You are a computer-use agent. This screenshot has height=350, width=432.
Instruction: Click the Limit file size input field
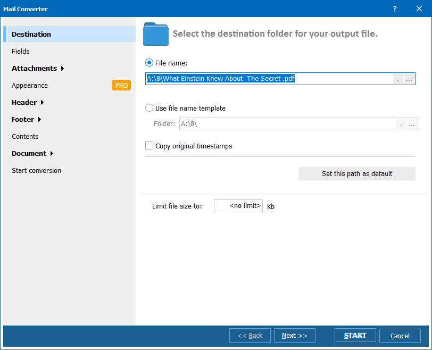coord(238,206)
